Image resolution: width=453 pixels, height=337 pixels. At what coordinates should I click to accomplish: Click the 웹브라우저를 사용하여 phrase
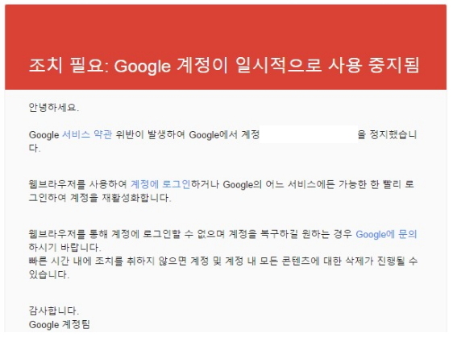[77, 184]
